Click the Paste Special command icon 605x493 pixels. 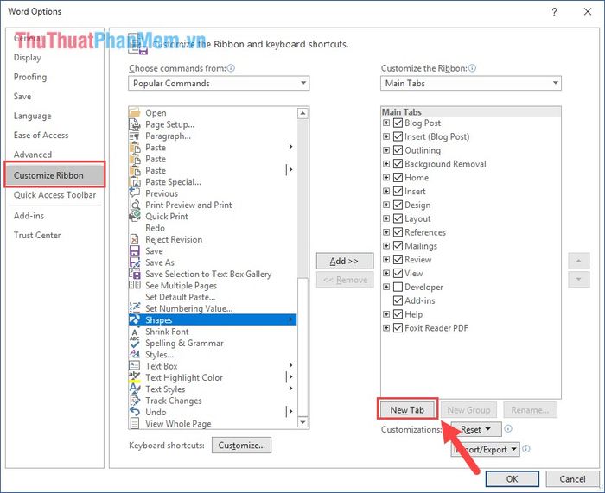tap(135, 182)
